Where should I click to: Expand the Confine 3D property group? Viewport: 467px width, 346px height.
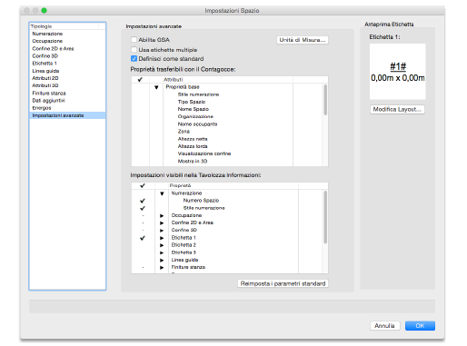pos(162,231)
